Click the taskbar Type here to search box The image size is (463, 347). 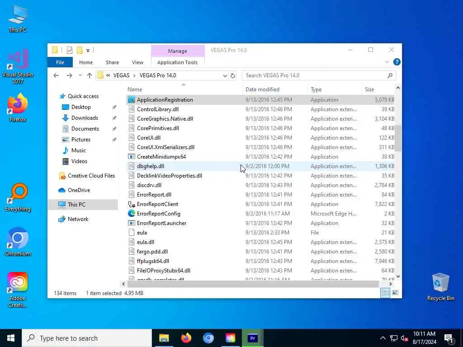(86, 338)
